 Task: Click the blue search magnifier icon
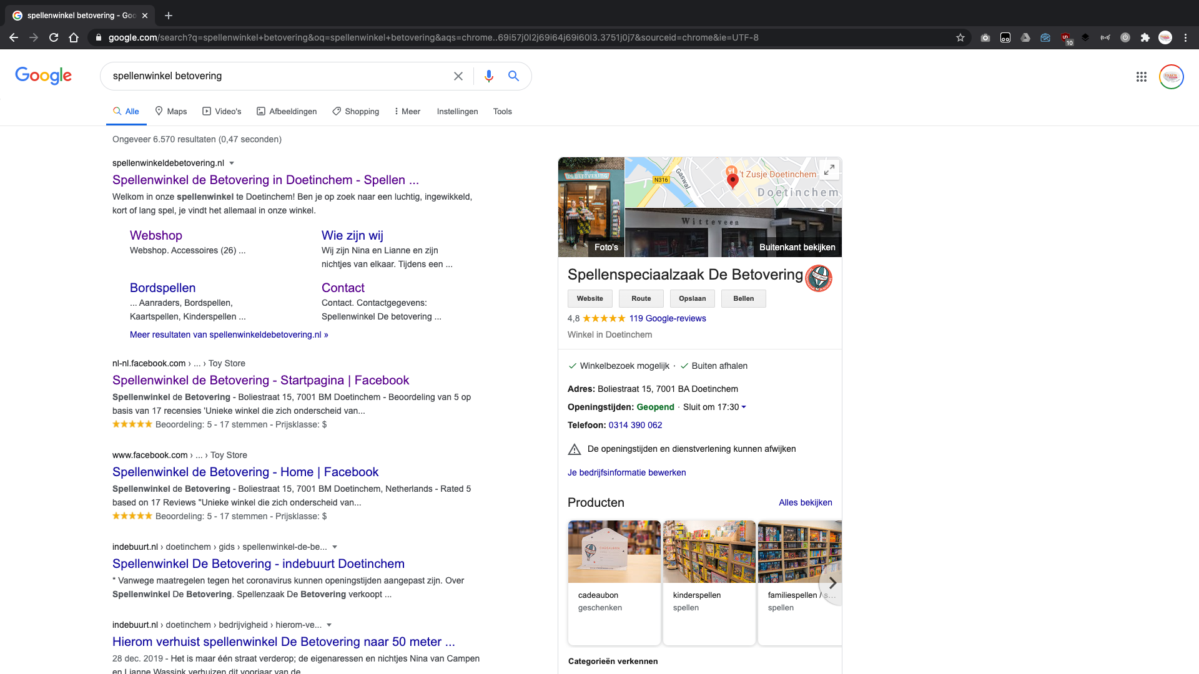[513, 76]
